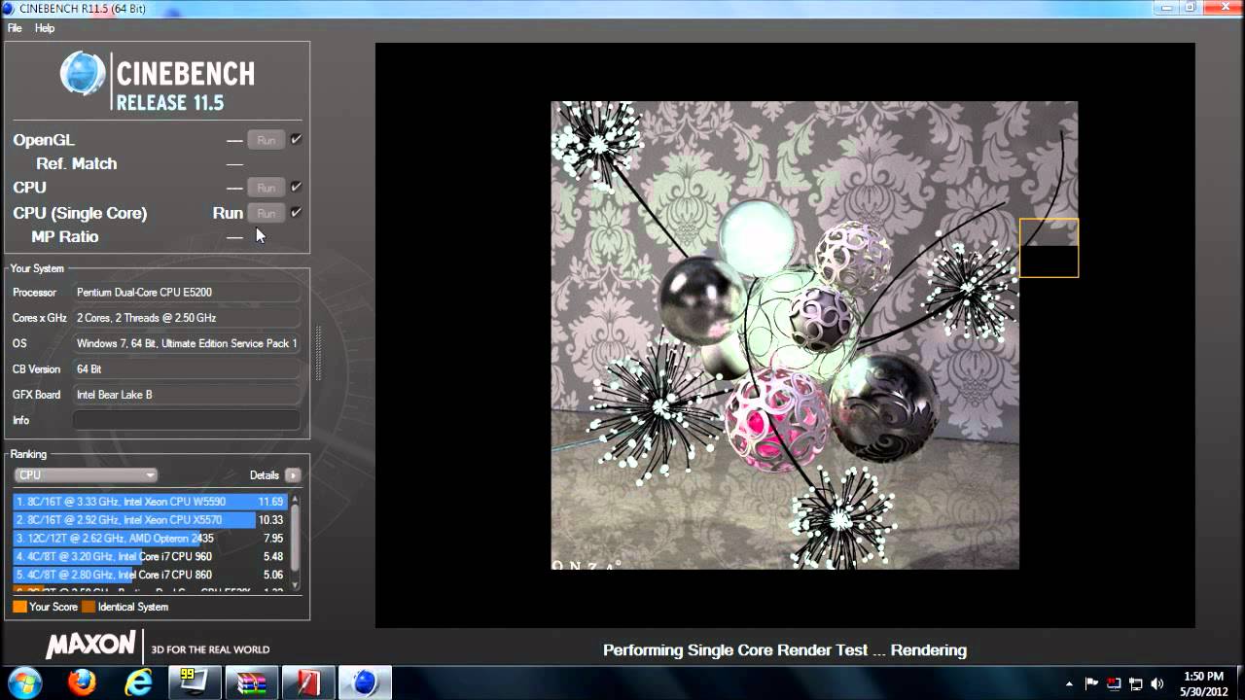Click the Processor field Pentium Dual-Core E5200
This screenshot has height=700, width=1245.
[x=187, y=292]
